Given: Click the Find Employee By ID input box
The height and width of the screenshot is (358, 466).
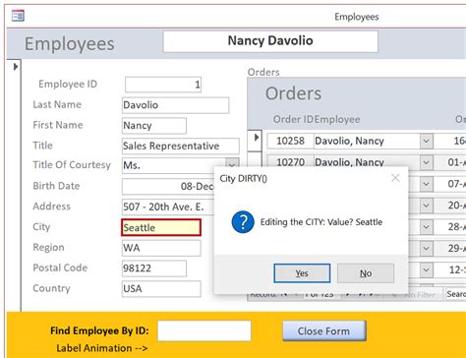Looking at the screenshot, I should pyautogui.click(x=204, y=331).
